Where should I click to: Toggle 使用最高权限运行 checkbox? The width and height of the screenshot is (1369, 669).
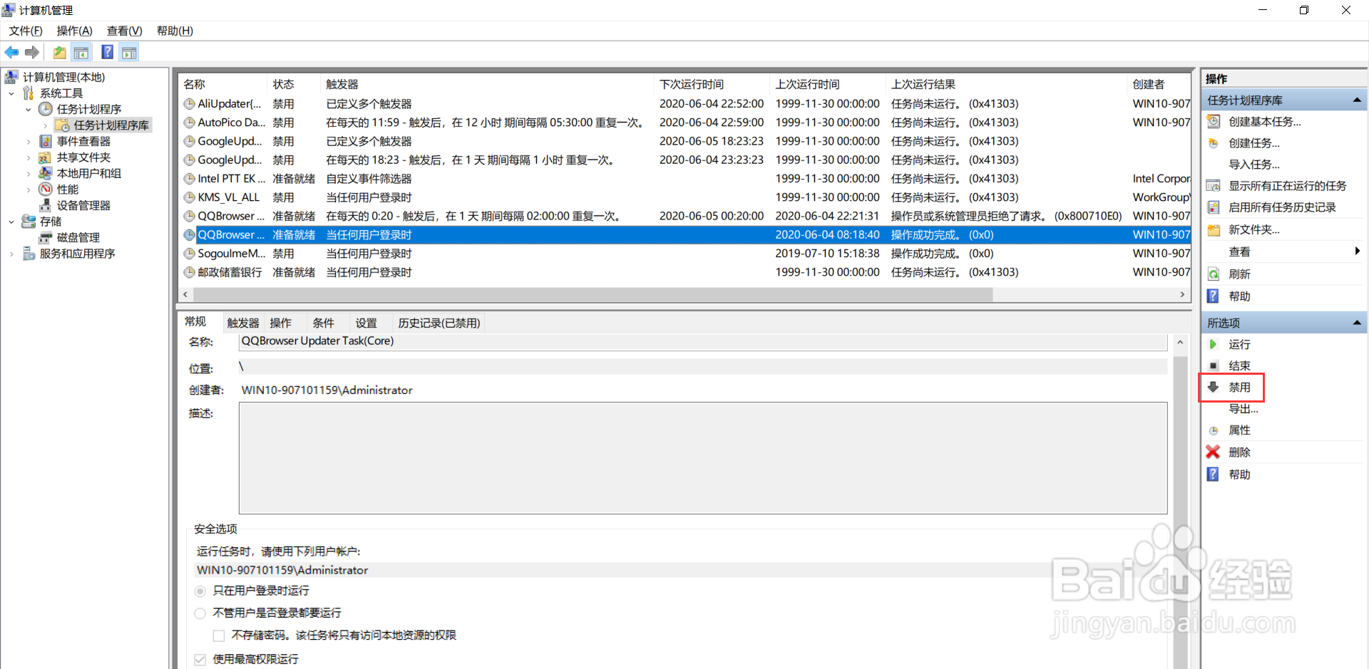(x=200, y=660)
